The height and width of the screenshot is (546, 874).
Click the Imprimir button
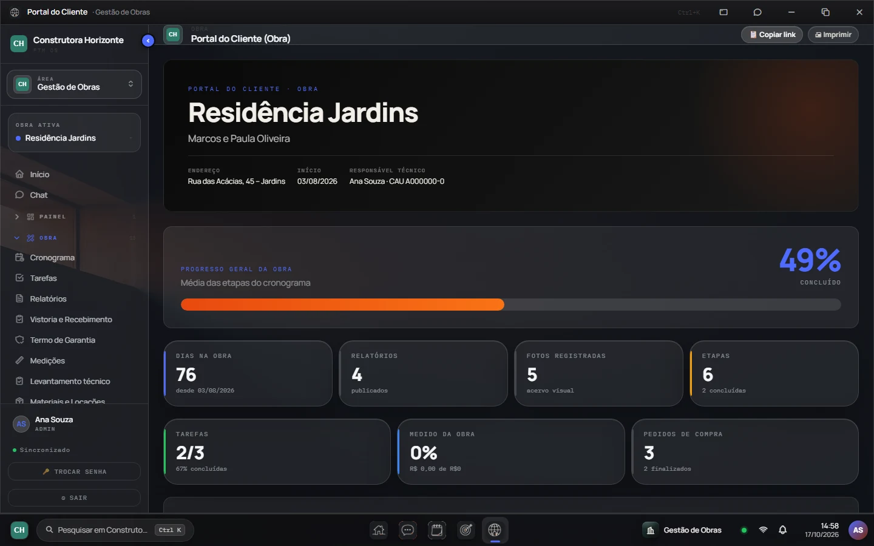click(x=833, y=35)
